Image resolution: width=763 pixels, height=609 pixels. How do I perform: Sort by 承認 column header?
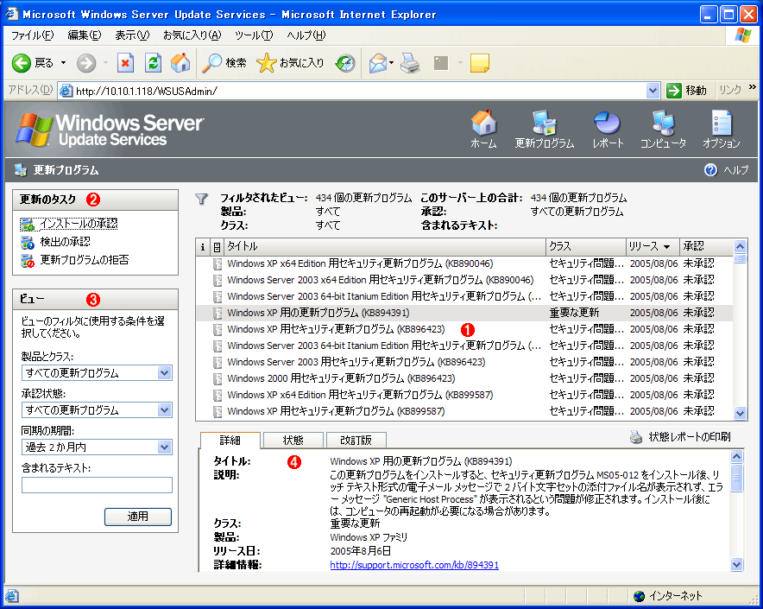click(706, 246)
